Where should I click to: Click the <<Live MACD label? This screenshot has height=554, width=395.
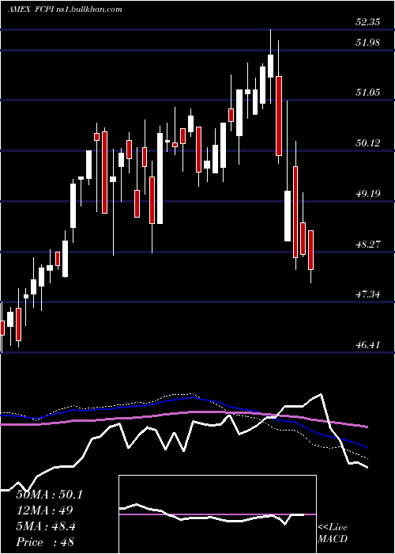tap(333, 533)
